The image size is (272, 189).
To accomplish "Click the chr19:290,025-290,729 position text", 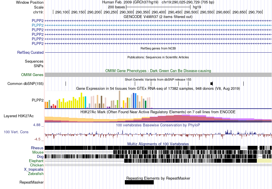I will pyautogui.click(x=188, y=2).
